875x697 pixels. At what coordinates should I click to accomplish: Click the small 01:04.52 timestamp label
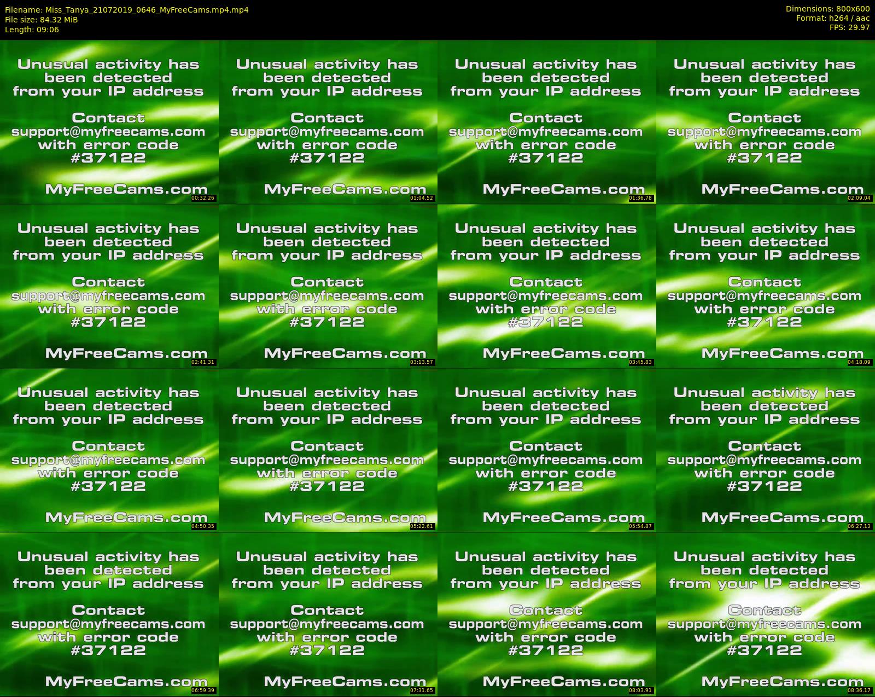point(422,198)
